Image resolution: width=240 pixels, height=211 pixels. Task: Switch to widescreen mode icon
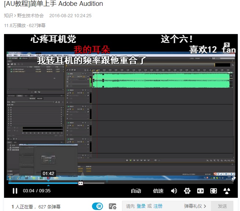(x=200, y=191)
